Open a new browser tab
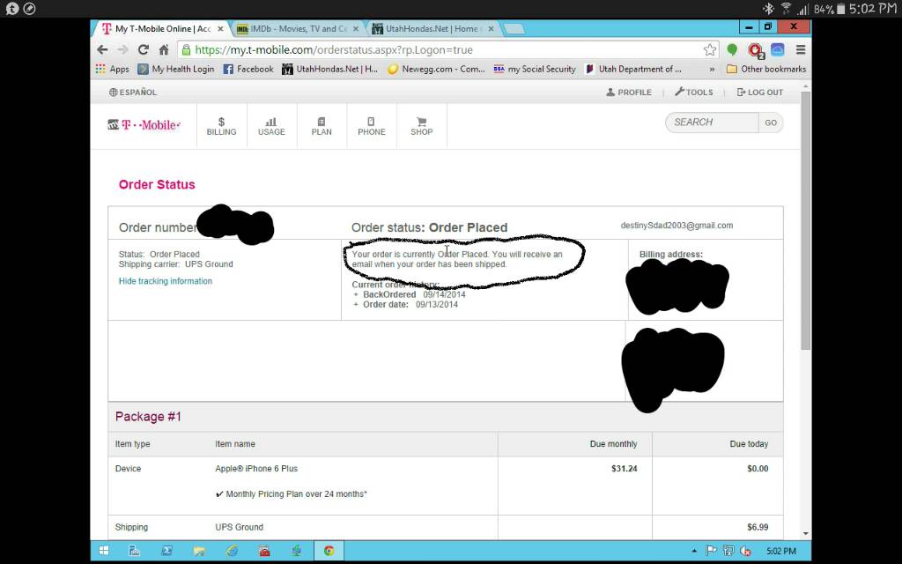The height and width of the screenshot is (564, 902). point(514,29)
